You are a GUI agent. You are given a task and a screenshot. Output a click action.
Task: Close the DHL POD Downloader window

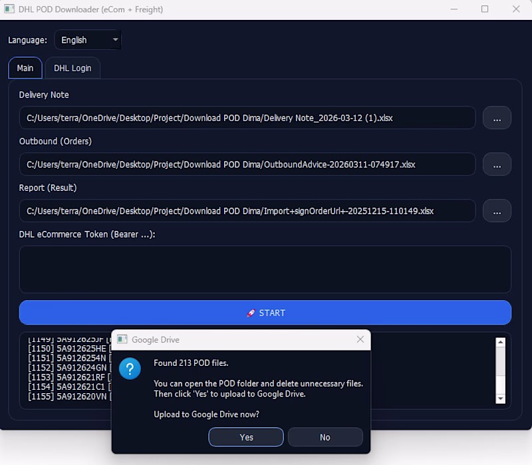click(516, 9)
